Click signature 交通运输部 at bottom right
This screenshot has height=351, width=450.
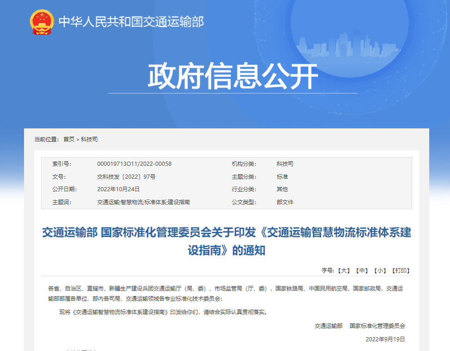click(328, 326)
